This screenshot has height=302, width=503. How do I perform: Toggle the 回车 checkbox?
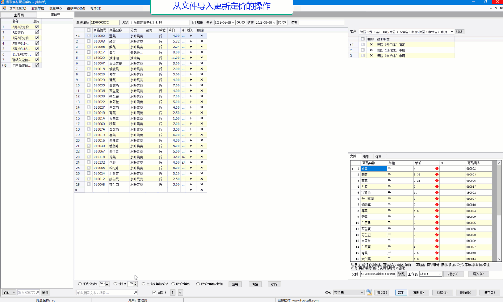tap(154, 292)
